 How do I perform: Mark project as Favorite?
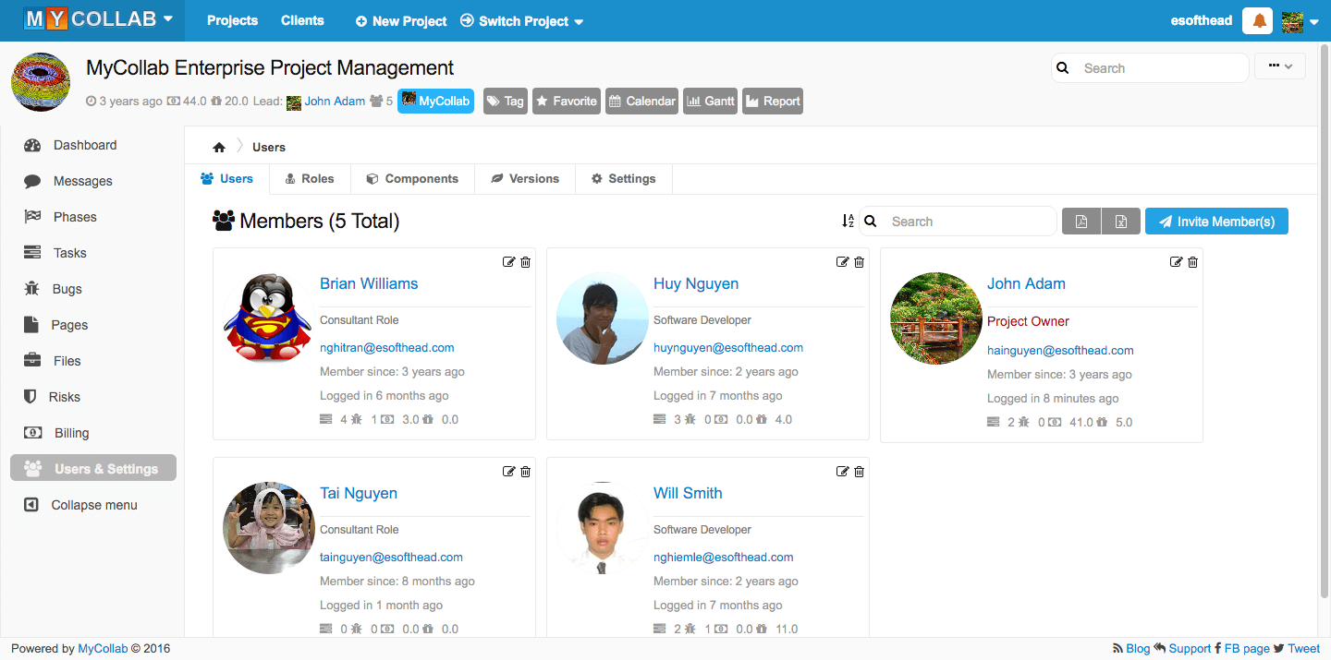pos(566,102)
